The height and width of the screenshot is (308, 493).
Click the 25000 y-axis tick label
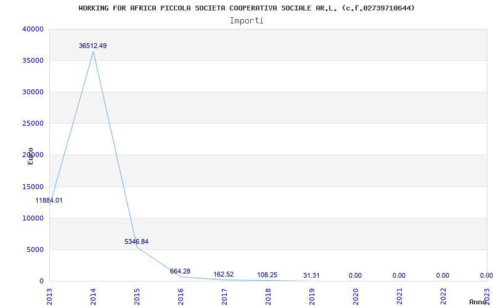tap(33, 124)
